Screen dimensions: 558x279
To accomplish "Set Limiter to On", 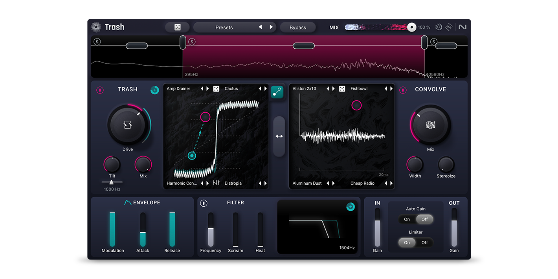I will [x=407, y=242].
